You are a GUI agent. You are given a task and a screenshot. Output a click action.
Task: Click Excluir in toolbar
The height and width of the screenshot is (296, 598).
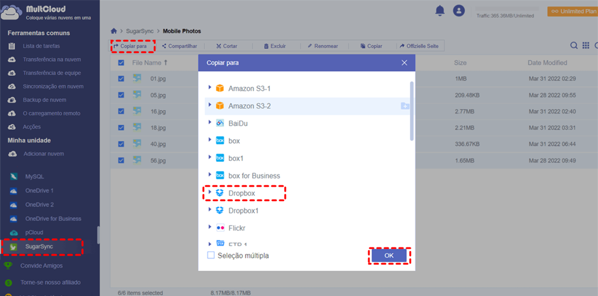click(275, 46)
